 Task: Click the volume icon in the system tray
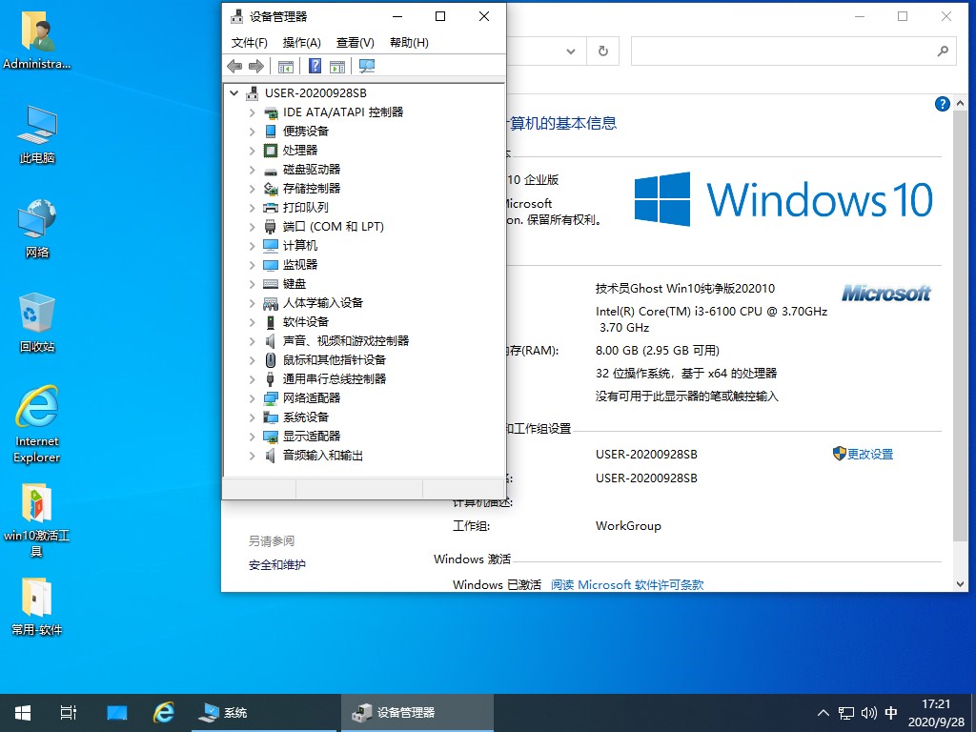(868, 712)
